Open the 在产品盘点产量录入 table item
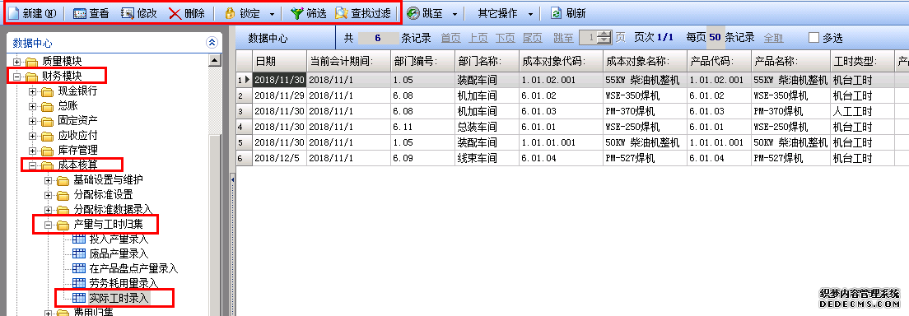Image resolution: width=909 pixels, height=316 pixels. [125, 268]
